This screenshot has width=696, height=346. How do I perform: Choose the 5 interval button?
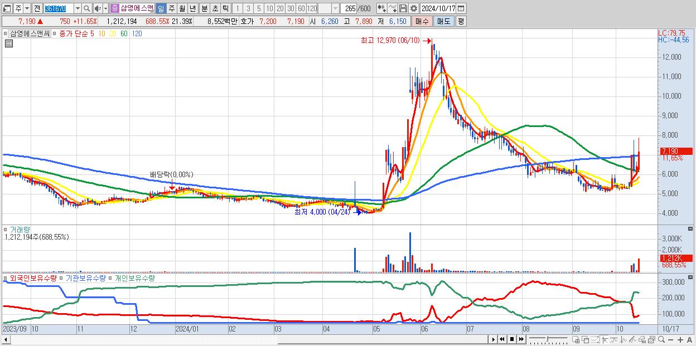pos(259,8)
